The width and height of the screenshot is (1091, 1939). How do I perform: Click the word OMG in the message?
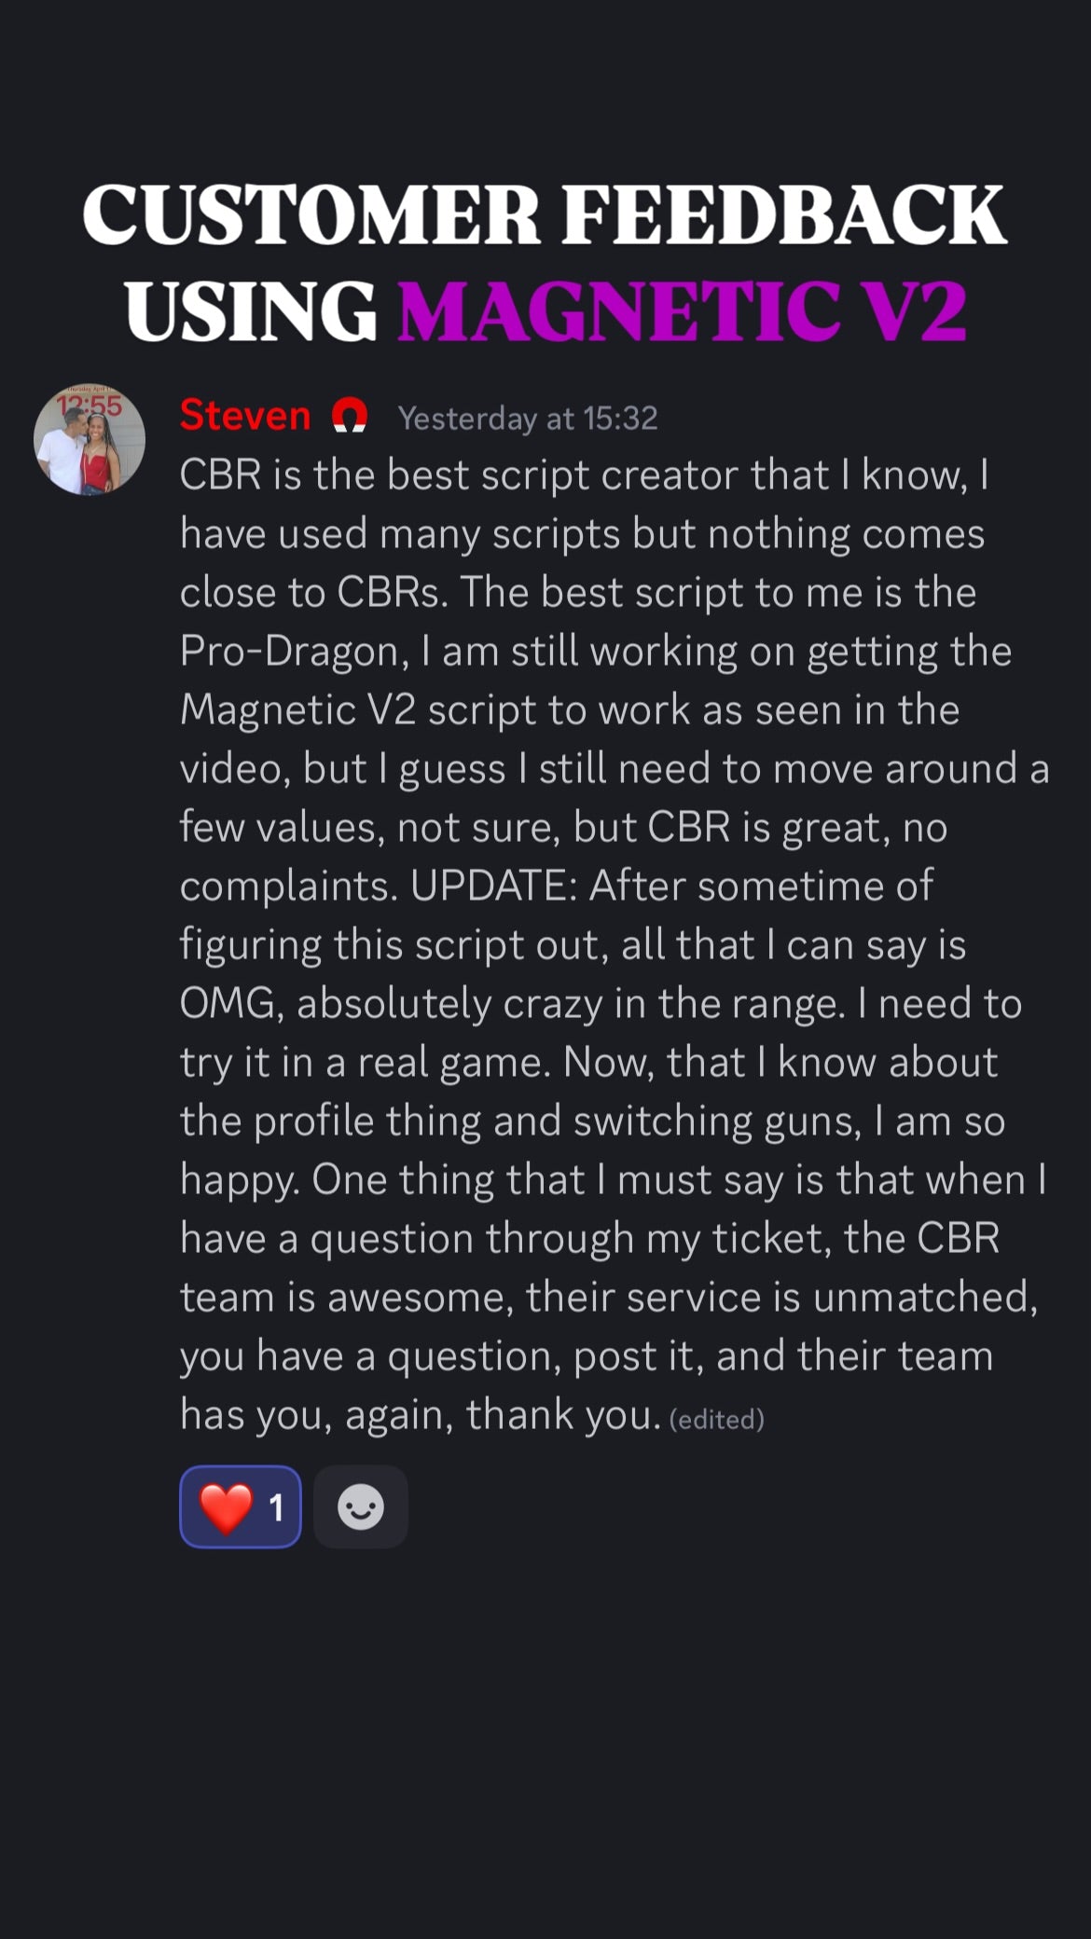228,1003
